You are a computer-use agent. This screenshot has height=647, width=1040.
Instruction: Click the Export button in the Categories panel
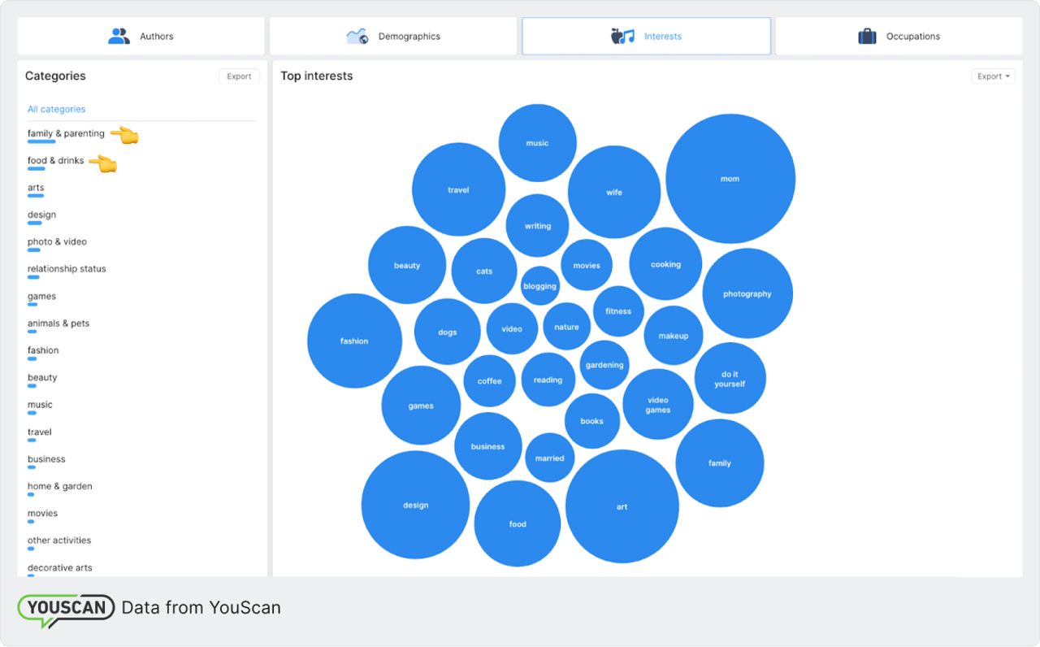(x=238, y=76)
